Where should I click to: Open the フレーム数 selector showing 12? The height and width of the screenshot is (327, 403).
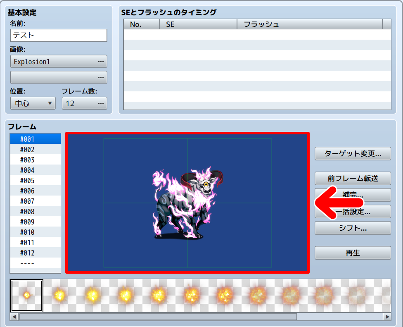pos(85,103)
